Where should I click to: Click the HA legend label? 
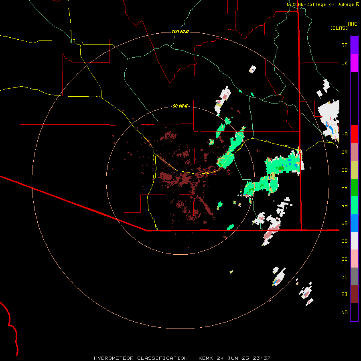(x=344, y=134)
